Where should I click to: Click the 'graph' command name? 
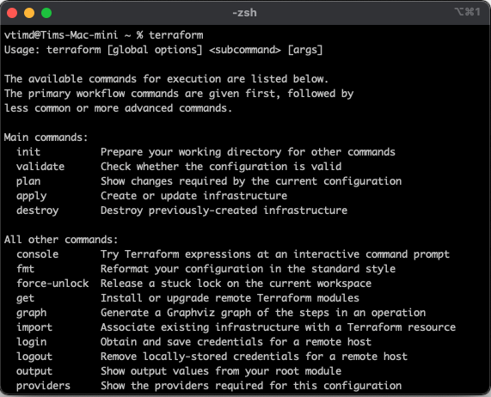tap(31, 313)
